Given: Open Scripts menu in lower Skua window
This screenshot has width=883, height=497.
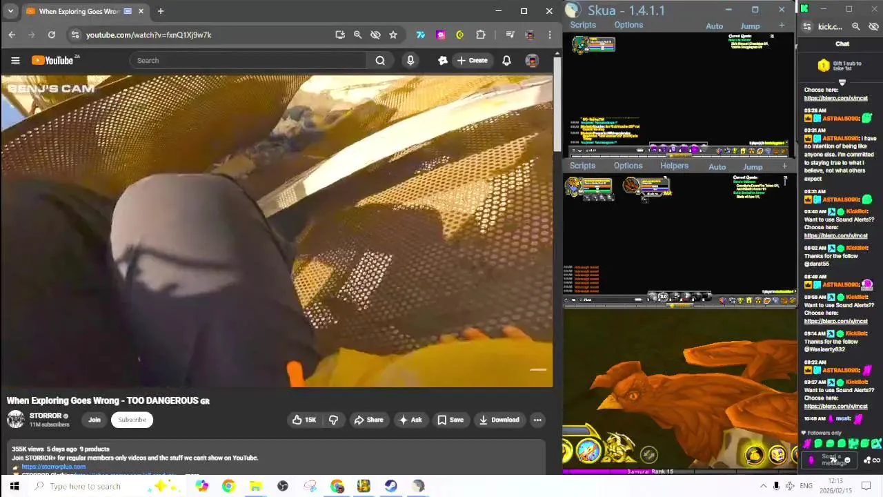Looking at the screenshot, I should point(582,166).
